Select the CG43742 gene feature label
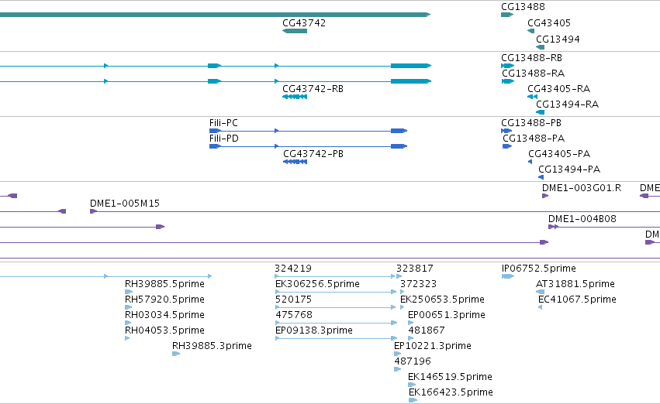 pos(304,23)
